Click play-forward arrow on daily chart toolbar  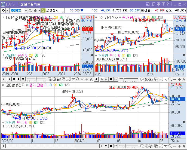pos(102,146)
